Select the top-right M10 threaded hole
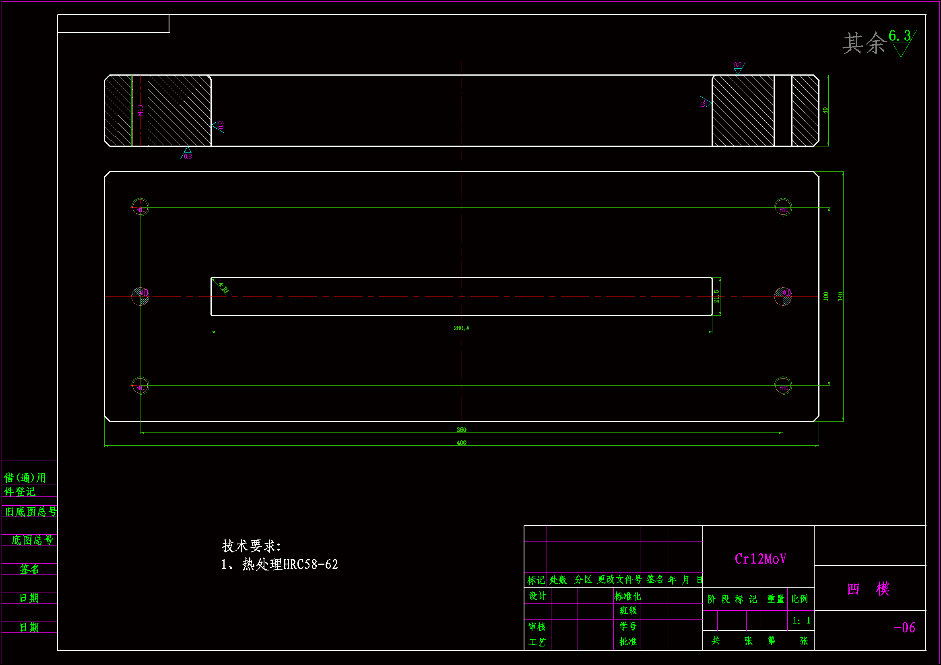This screenshot has width=941, height=665. click(783, 207)
